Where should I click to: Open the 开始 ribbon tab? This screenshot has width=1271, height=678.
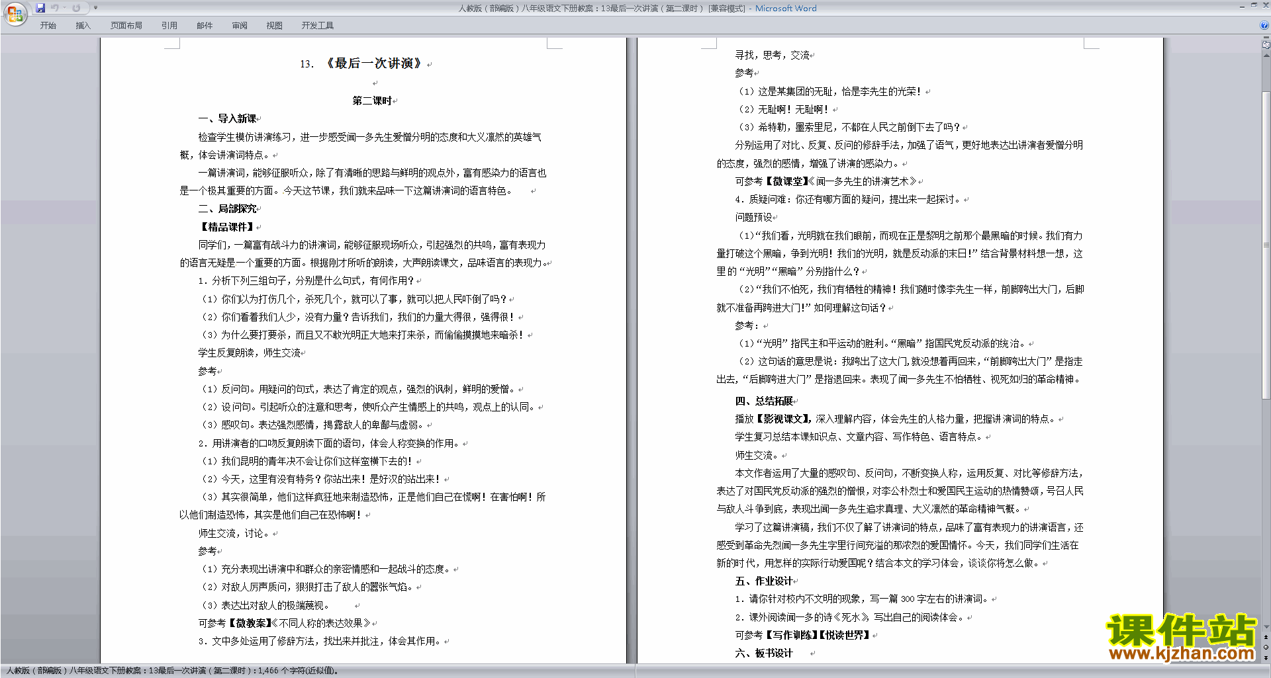pyautogui.click(x=48, y=26)
